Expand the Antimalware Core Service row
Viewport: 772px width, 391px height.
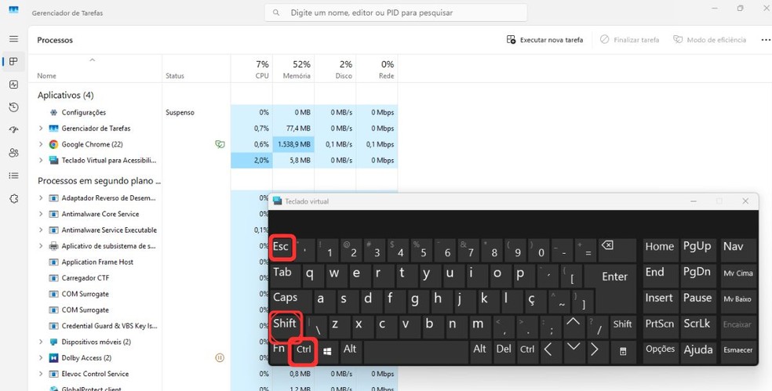click(x=41, y=214)
